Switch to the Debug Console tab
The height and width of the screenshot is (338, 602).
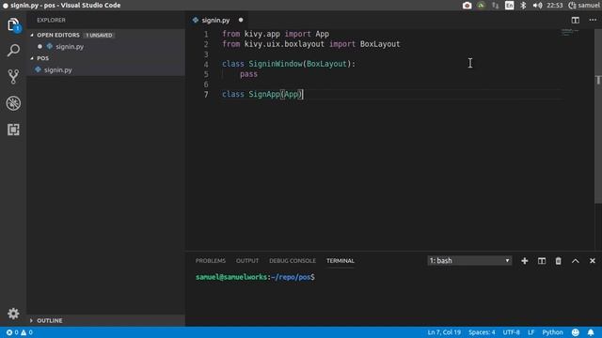(293, 261)
